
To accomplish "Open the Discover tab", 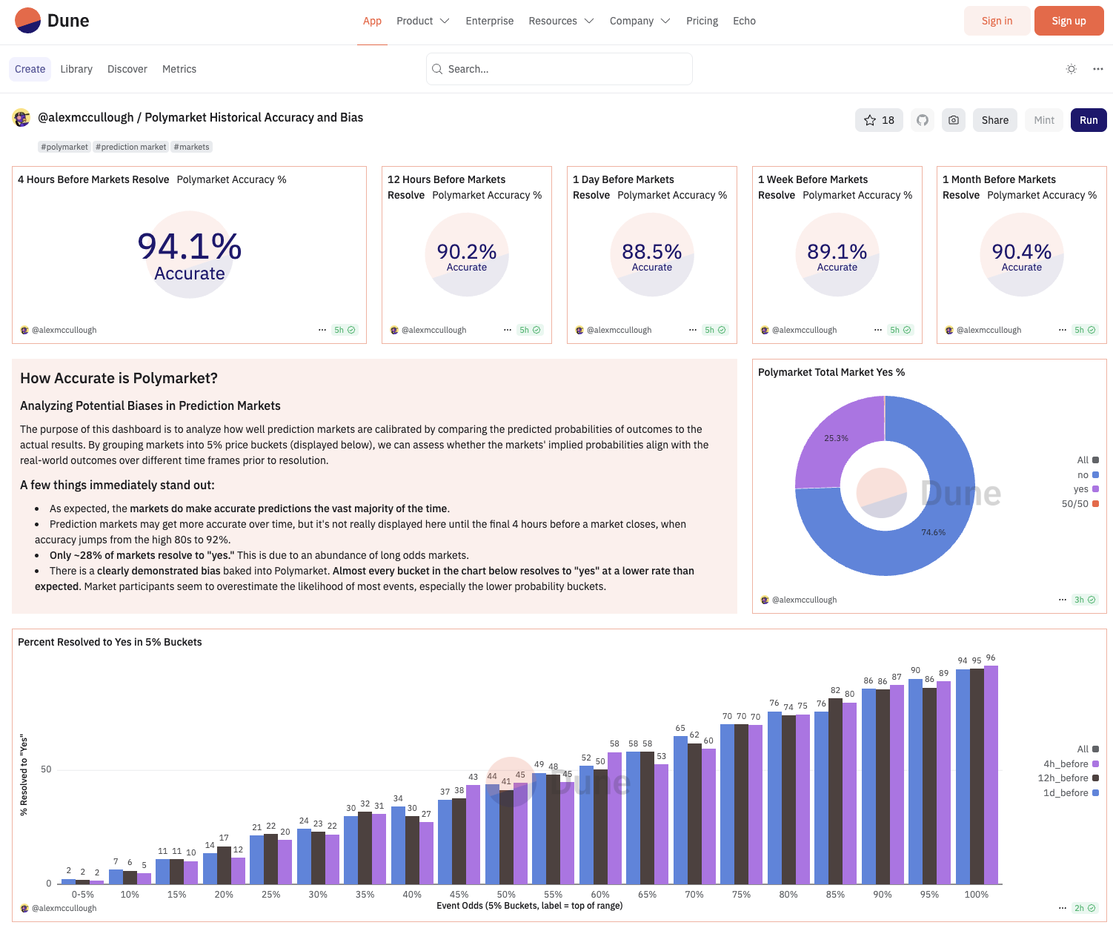I will tap(127, 69).
